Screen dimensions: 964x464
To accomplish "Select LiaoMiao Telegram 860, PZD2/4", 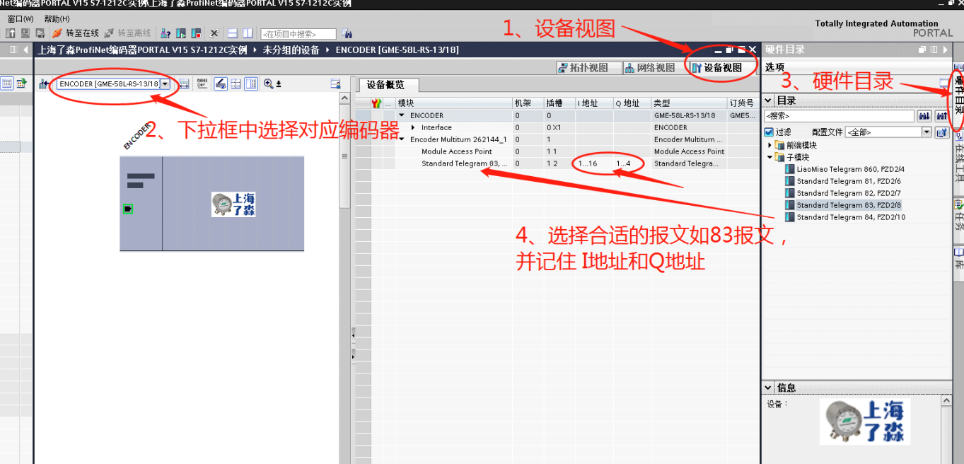I will pyautogui.click(x=851, y=169).
